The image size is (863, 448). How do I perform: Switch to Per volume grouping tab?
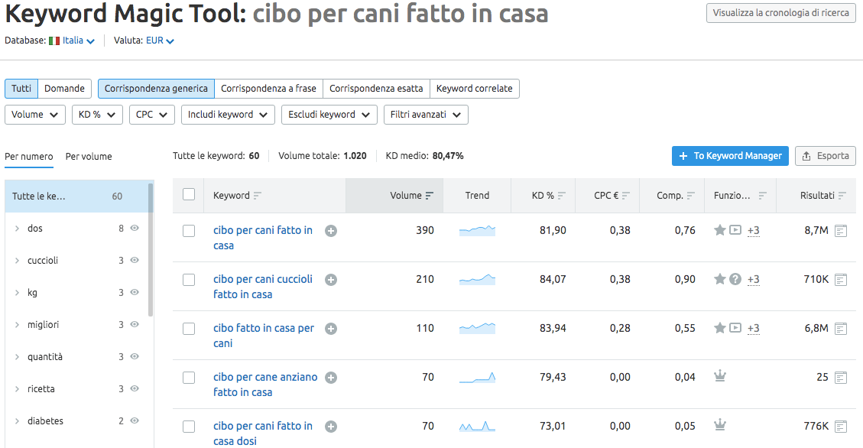click(89, 156)
